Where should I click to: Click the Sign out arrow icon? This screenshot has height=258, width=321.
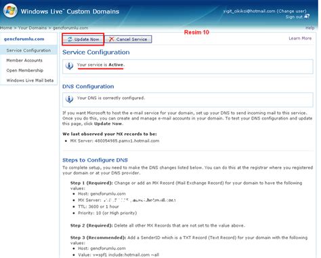307,16
